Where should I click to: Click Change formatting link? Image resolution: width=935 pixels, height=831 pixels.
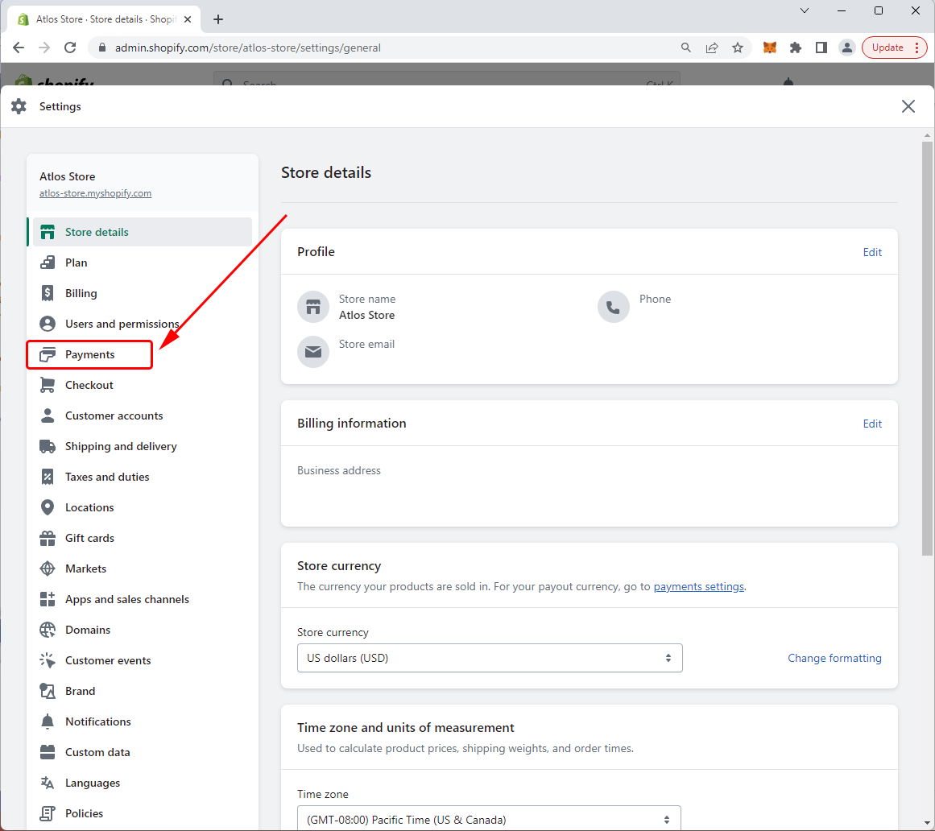tap(834, 658)
